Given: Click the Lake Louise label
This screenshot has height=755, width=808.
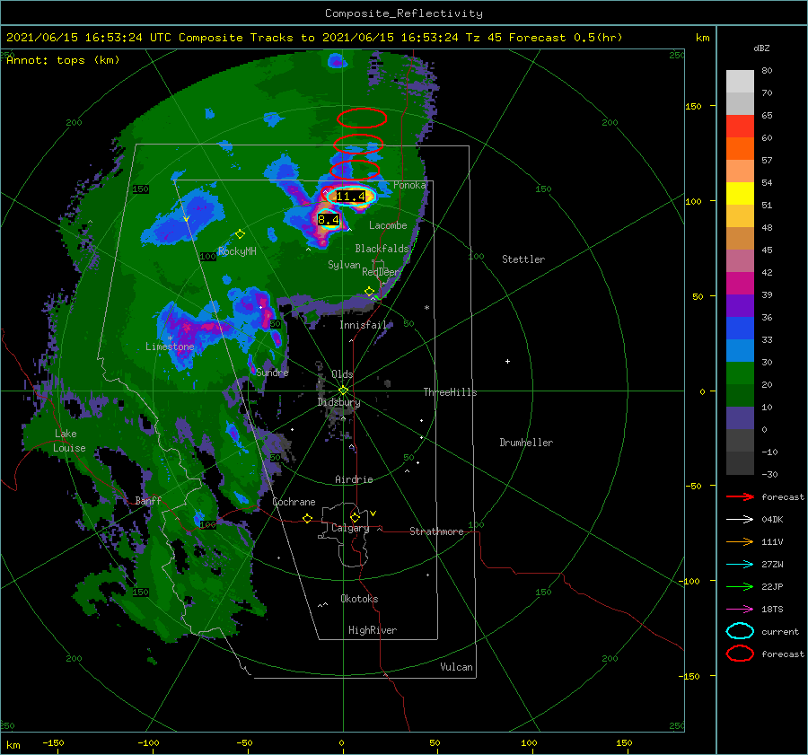Looking at the screenshot, I should coord(69,441).
